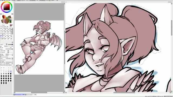Adjust the Max Dens Prs slider
The width and height of the screenshot is (173, 97).
click(9, 63)
